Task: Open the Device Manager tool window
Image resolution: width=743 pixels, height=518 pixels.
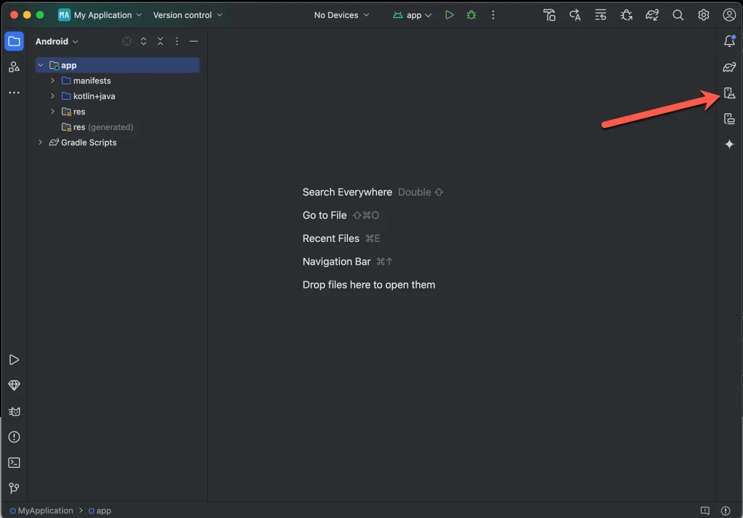Action: [729, 93]
